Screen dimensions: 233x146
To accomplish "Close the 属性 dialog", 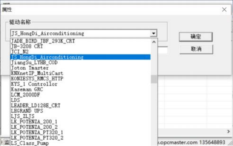I will (224, 10).
